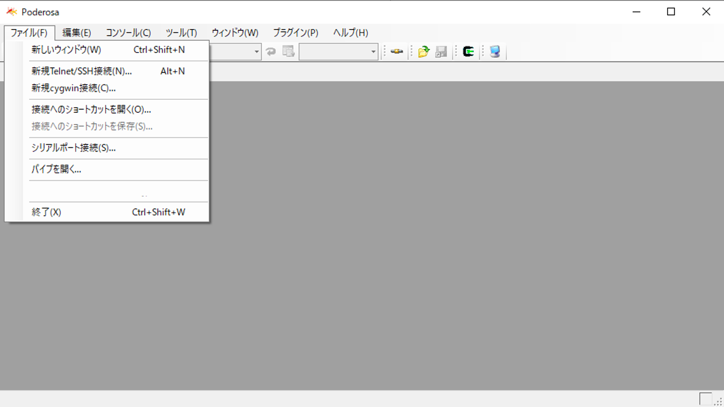The image size is (724, 407).
Task: Open the コンソール(C) menu
Action: pos(128,33)
